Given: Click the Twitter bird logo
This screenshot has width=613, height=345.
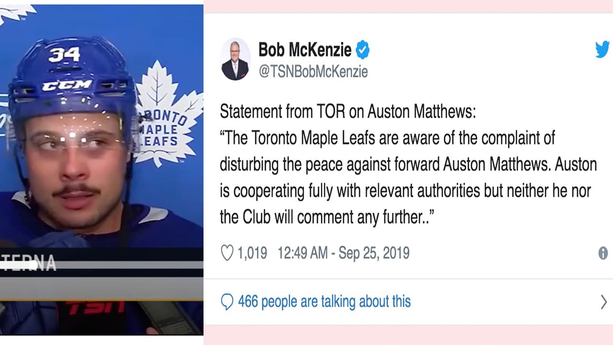Looking at the screenshot, I should (602, 49).
